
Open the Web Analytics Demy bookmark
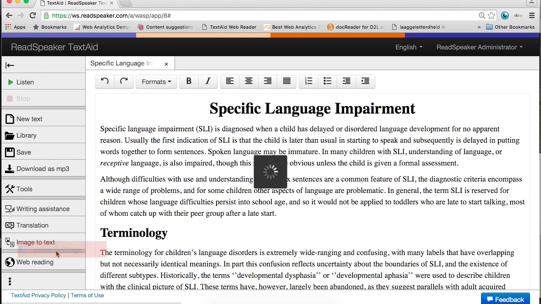click(x=102, y=27)
